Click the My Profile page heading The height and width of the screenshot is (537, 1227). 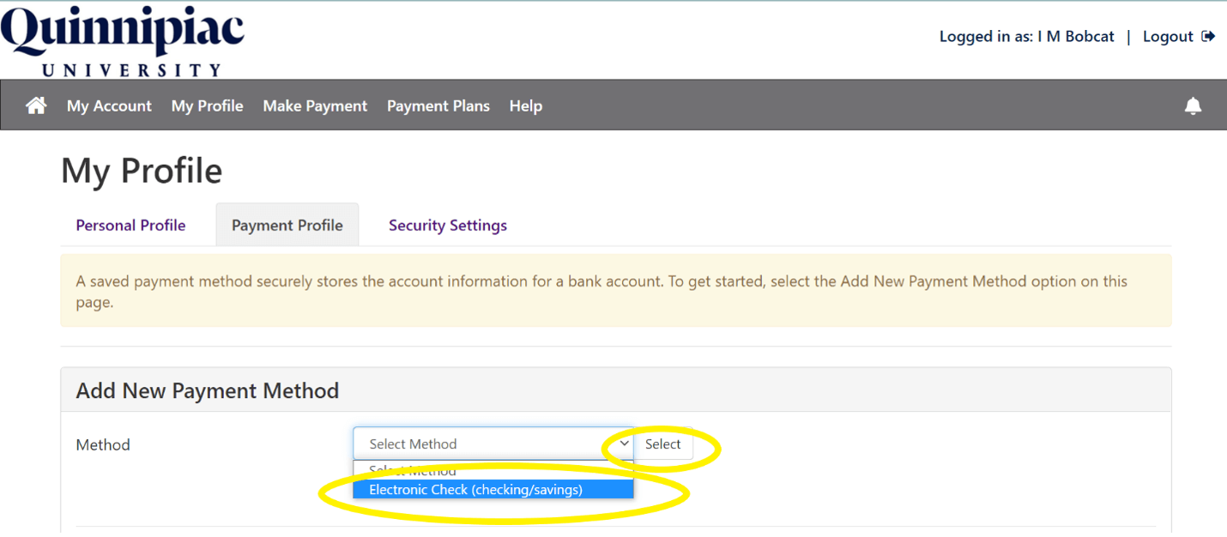pyautogui.click(x=141, y=171)
